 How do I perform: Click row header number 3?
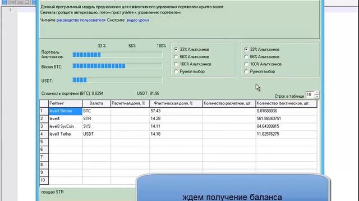tap(44, 127)
